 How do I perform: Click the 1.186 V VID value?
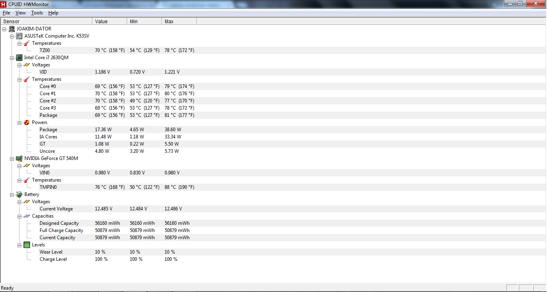coord(102,72)
